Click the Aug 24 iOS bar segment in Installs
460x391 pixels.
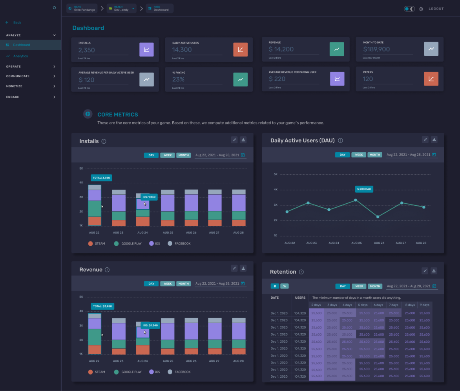[x=142, y=204]
